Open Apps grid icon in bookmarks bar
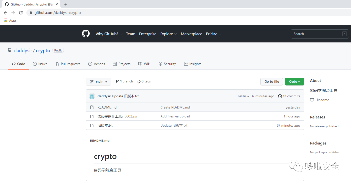 (5, 20)
